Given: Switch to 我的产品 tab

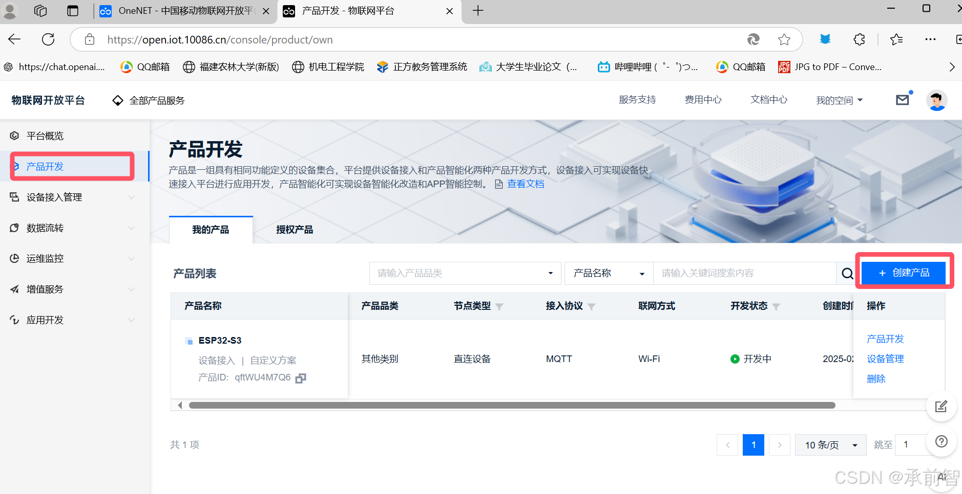Looking at the screenshot, I should point(211,230).
